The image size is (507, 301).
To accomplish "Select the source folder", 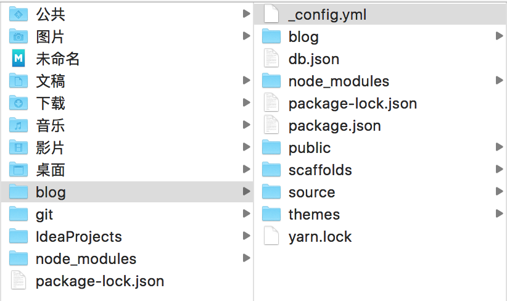I will tap(311, 192).
